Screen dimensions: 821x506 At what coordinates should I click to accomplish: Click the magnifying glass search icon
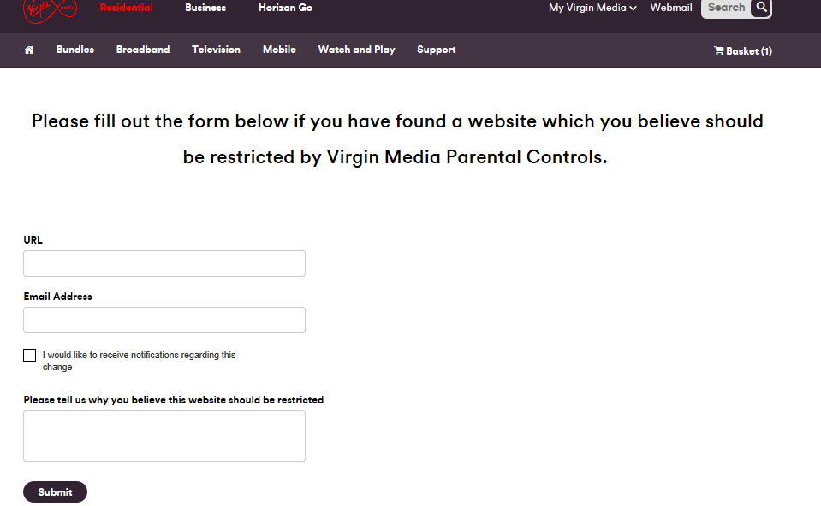(761, 8)
